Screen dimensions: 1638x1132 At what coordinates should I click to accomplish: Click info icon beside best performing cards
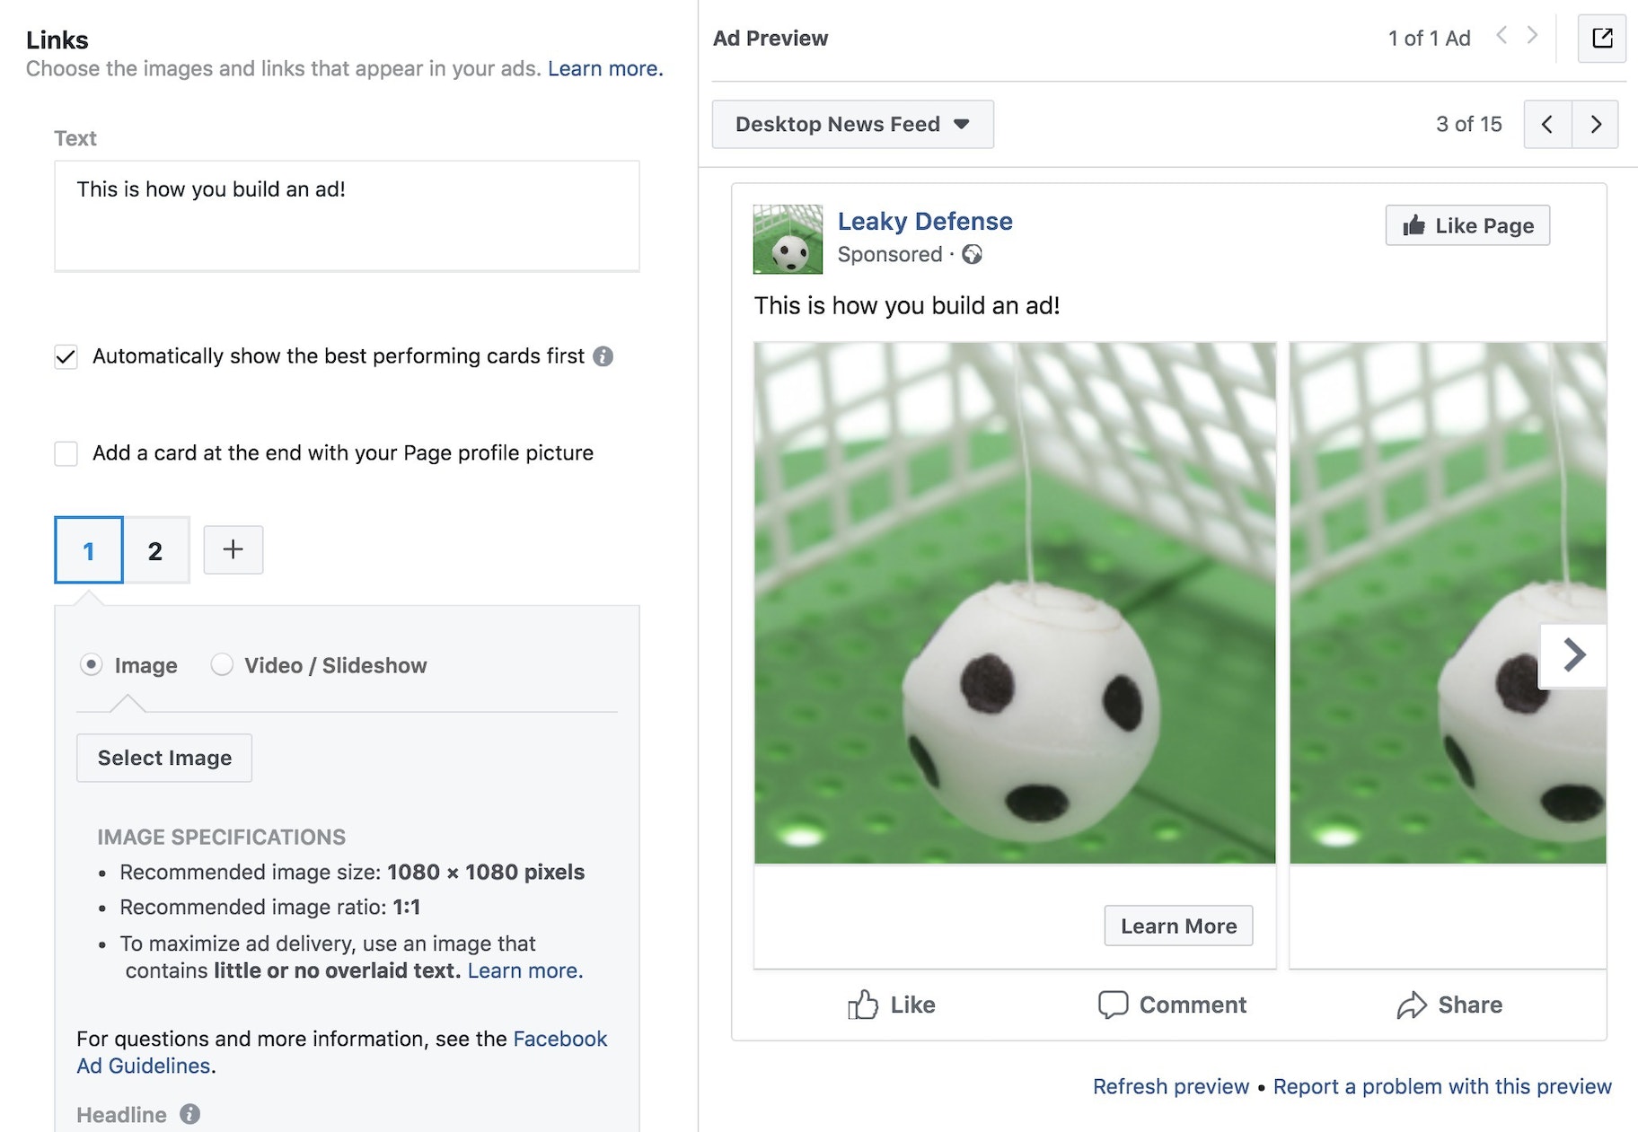click(603, 356)
